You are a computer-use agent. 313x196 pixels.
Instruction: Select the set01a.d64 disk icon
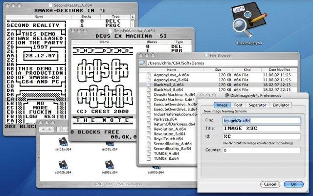[63, 142]
